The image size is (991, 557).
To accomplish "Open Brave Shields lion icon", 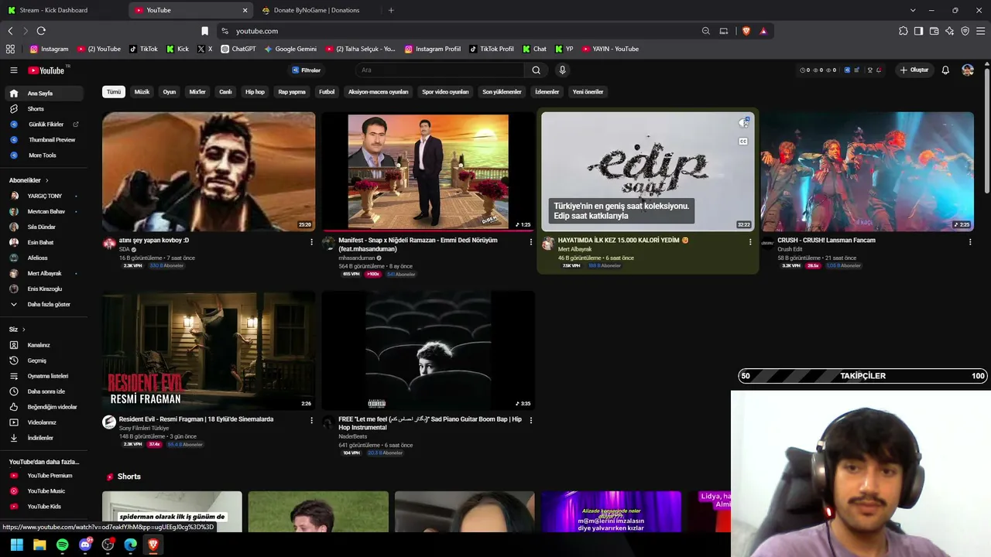I will [746, 31].
